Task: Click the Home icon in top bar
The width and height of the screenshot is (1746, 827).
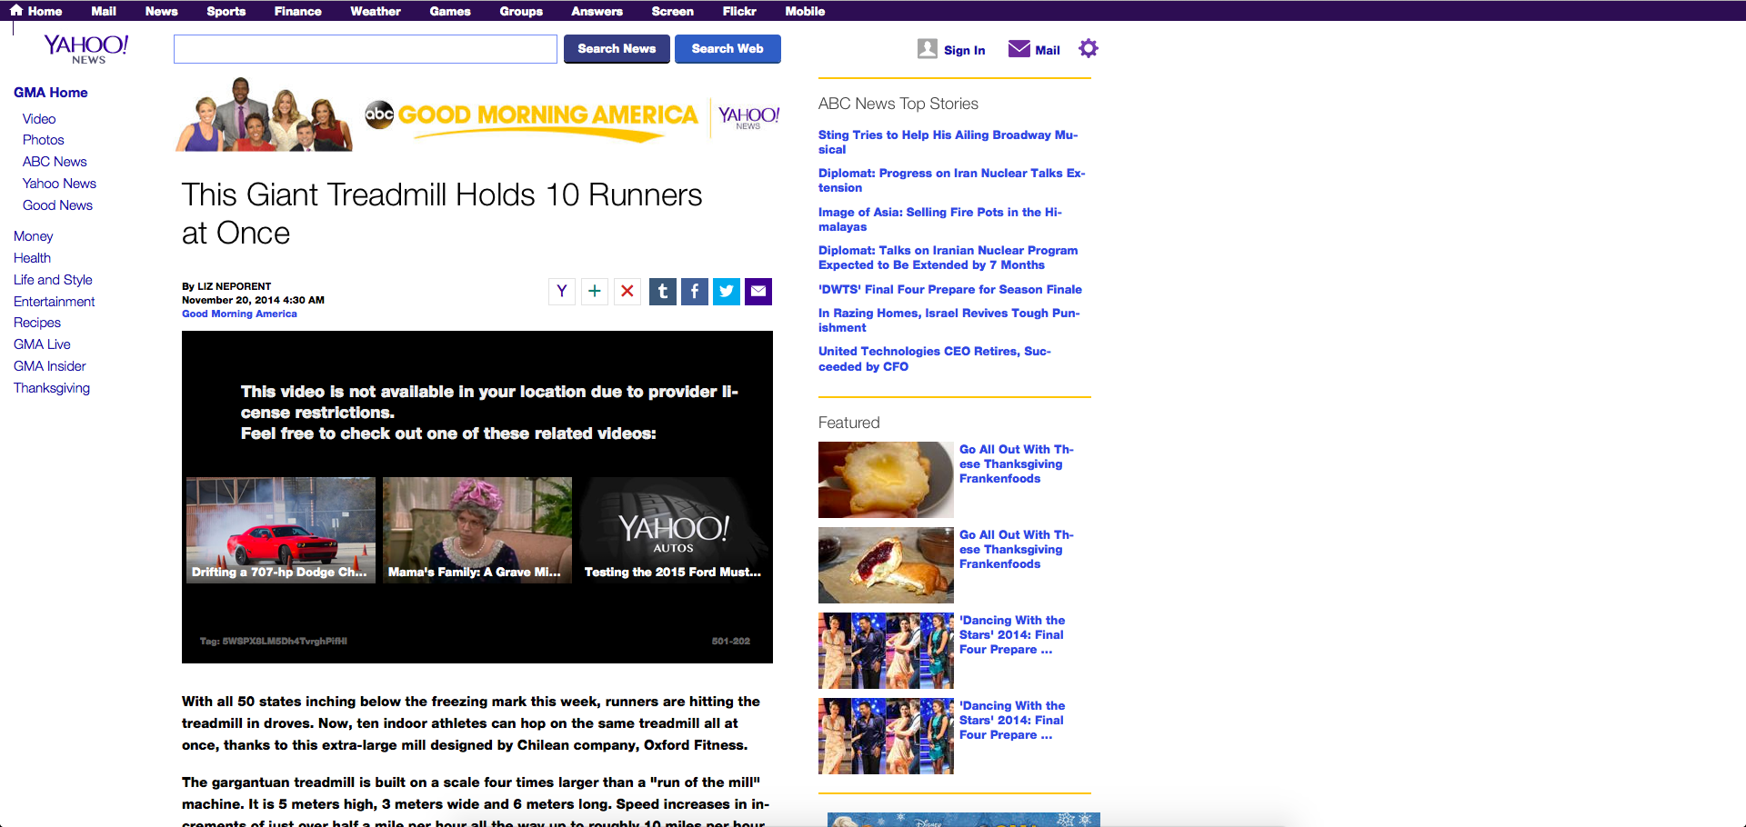Action: point(15,10)
